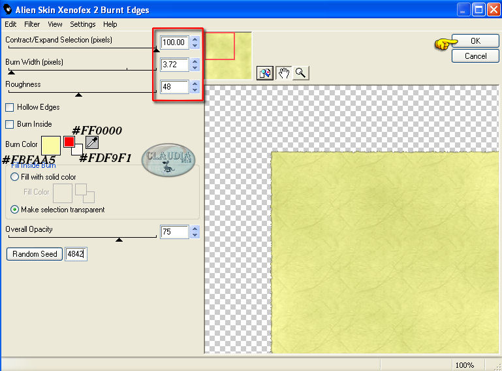This screenshot has width=502, height=371.
Task: Increase the Overall Opacity using up arrow
Action: pos(195,229)
